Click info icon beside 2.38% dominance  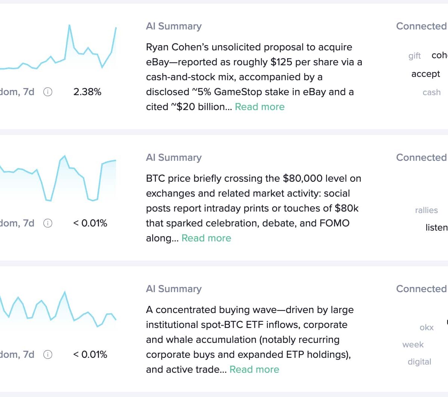coord(48,92)
